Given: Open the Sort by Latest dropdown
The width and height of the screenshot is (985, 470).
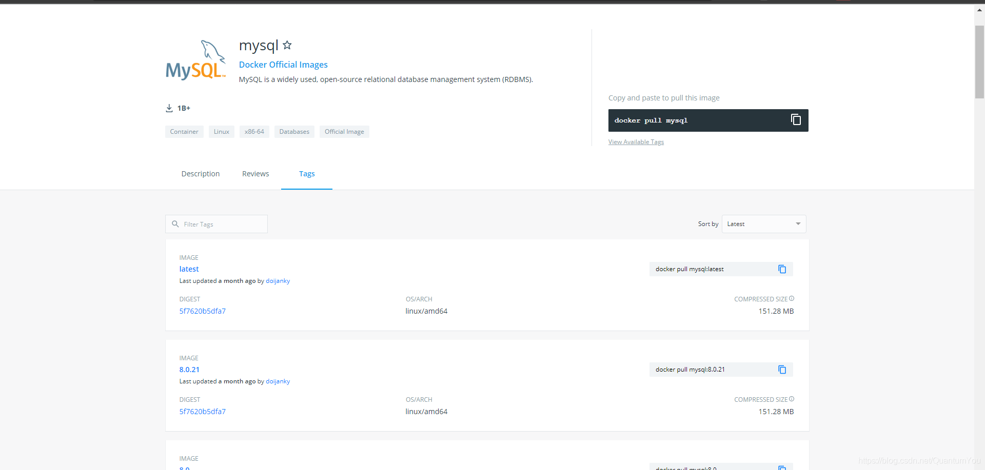Looking at the screenshot, I should 764,224.
